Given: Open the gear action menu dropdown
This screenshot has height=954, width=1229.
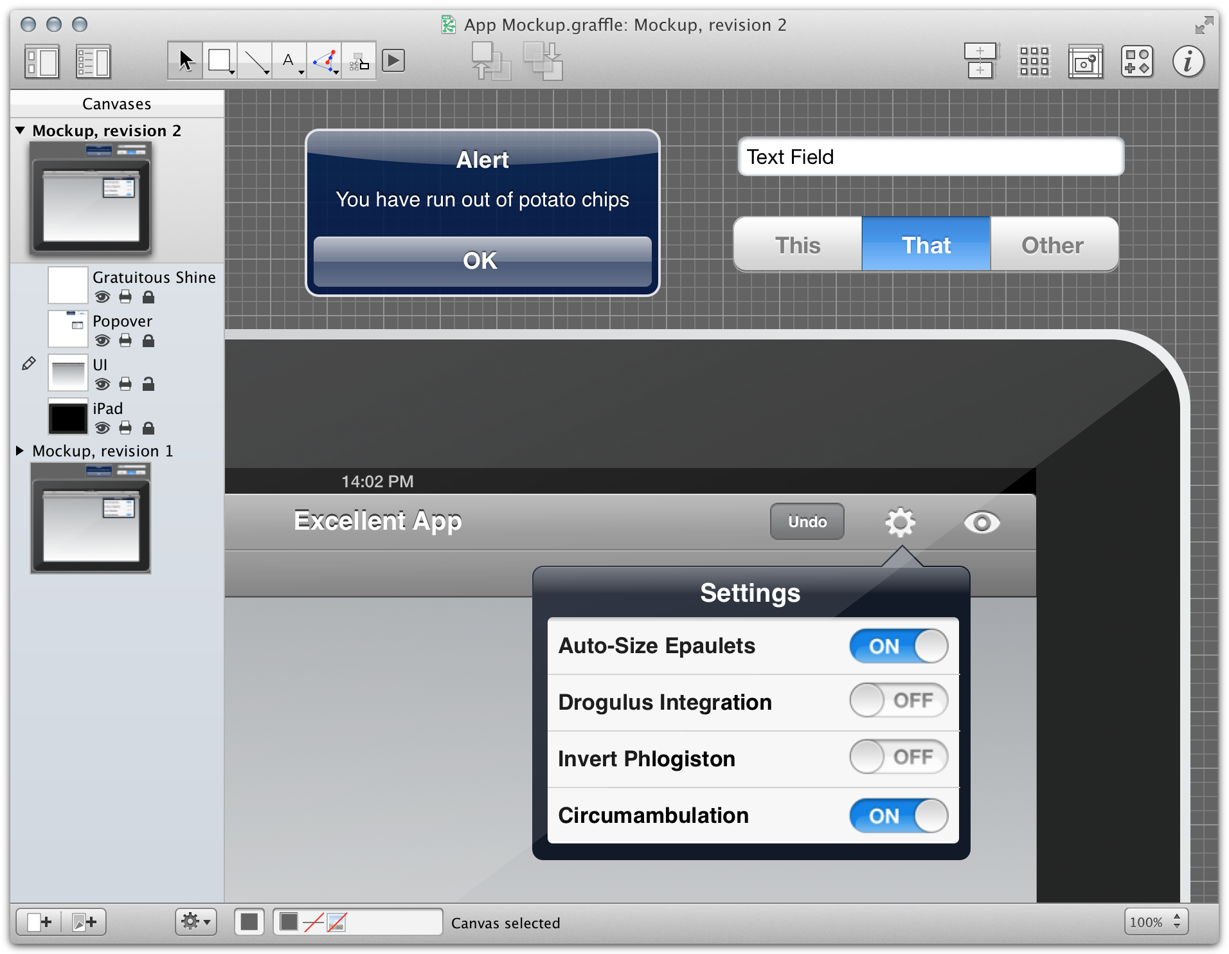Looking at the screenshot, I should pyautogui.click(x=195, y=922).
